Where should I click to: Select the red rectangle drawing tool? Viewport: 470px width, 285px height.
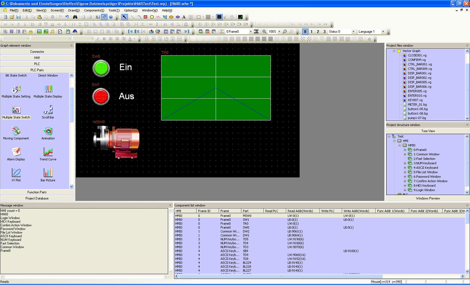[x=145, y=17]
